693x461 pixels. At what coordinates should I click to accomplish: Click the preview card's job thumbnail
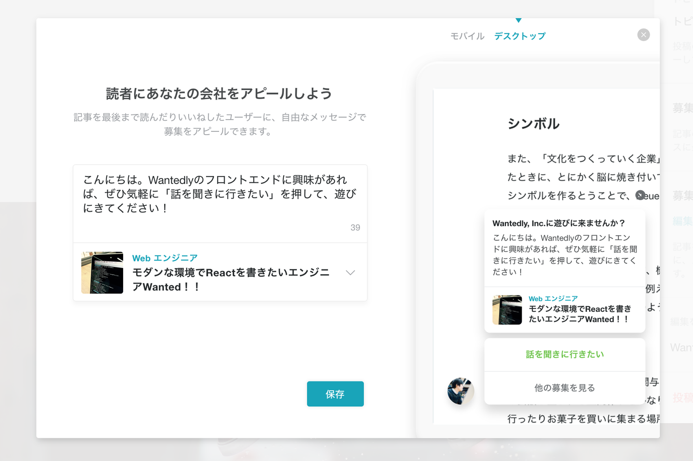(x=507, y=310)
